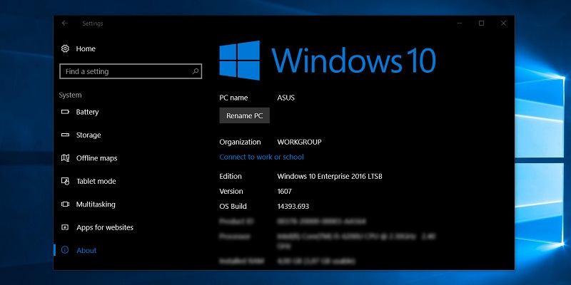Open Connect to work or school link
The width and height of the screenshot is (571, 285).
261,157
